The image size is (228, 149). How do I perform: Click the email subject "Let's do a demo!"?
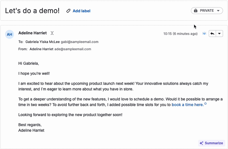click(x=32, y=11)
